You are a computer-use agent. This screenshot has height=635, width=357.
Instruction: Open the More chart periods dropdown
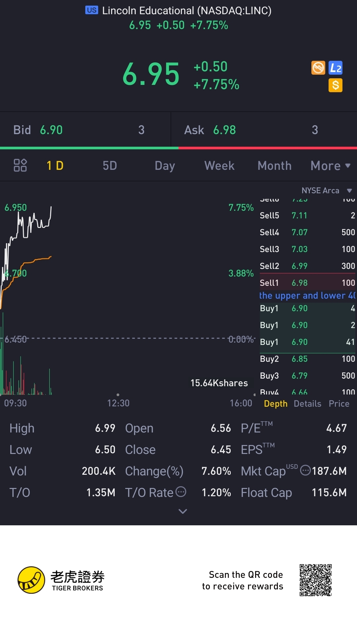[330, 166]
